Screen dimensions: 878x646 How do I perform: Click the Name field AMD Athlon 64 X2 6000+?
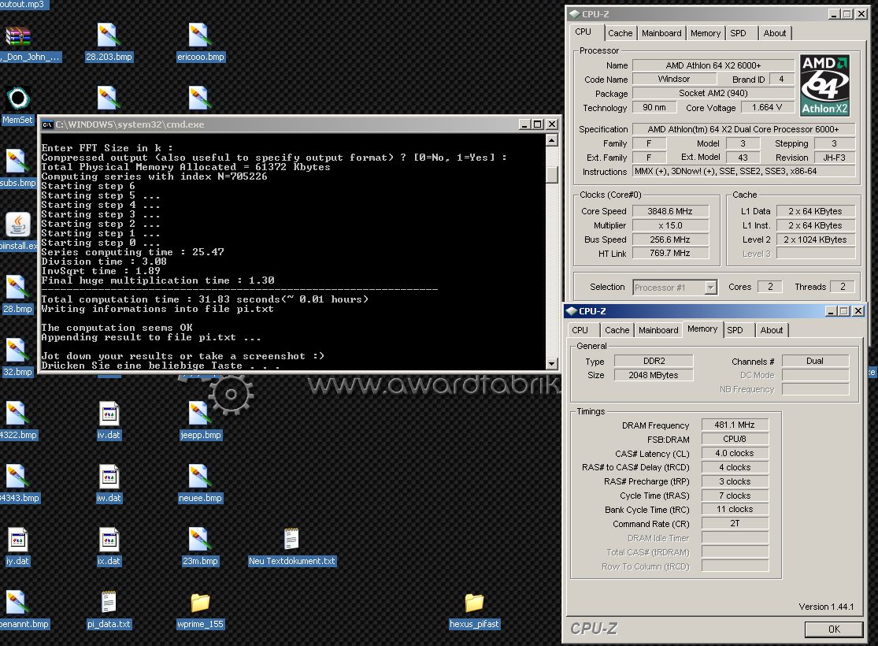pyautogui.click(x=713, y=65)
